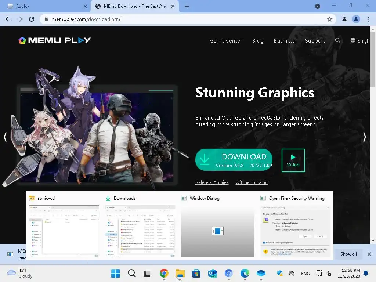Click the website search magnifier icon

[x=337, y=40]
